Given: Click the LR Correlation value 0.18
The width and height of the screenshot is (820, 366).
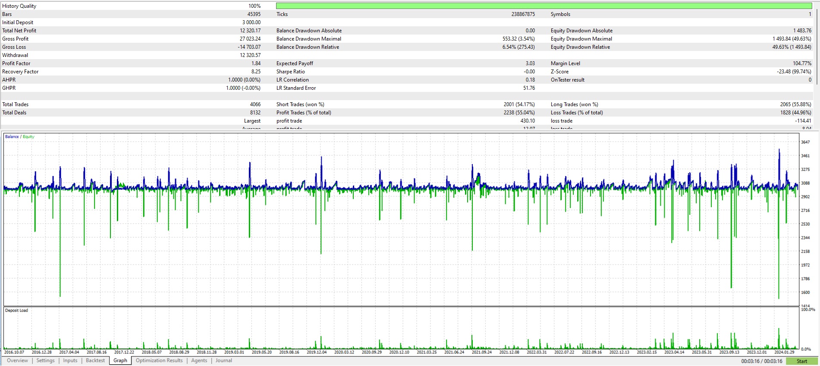Looking at the screenshot, I should coord(531,80).
